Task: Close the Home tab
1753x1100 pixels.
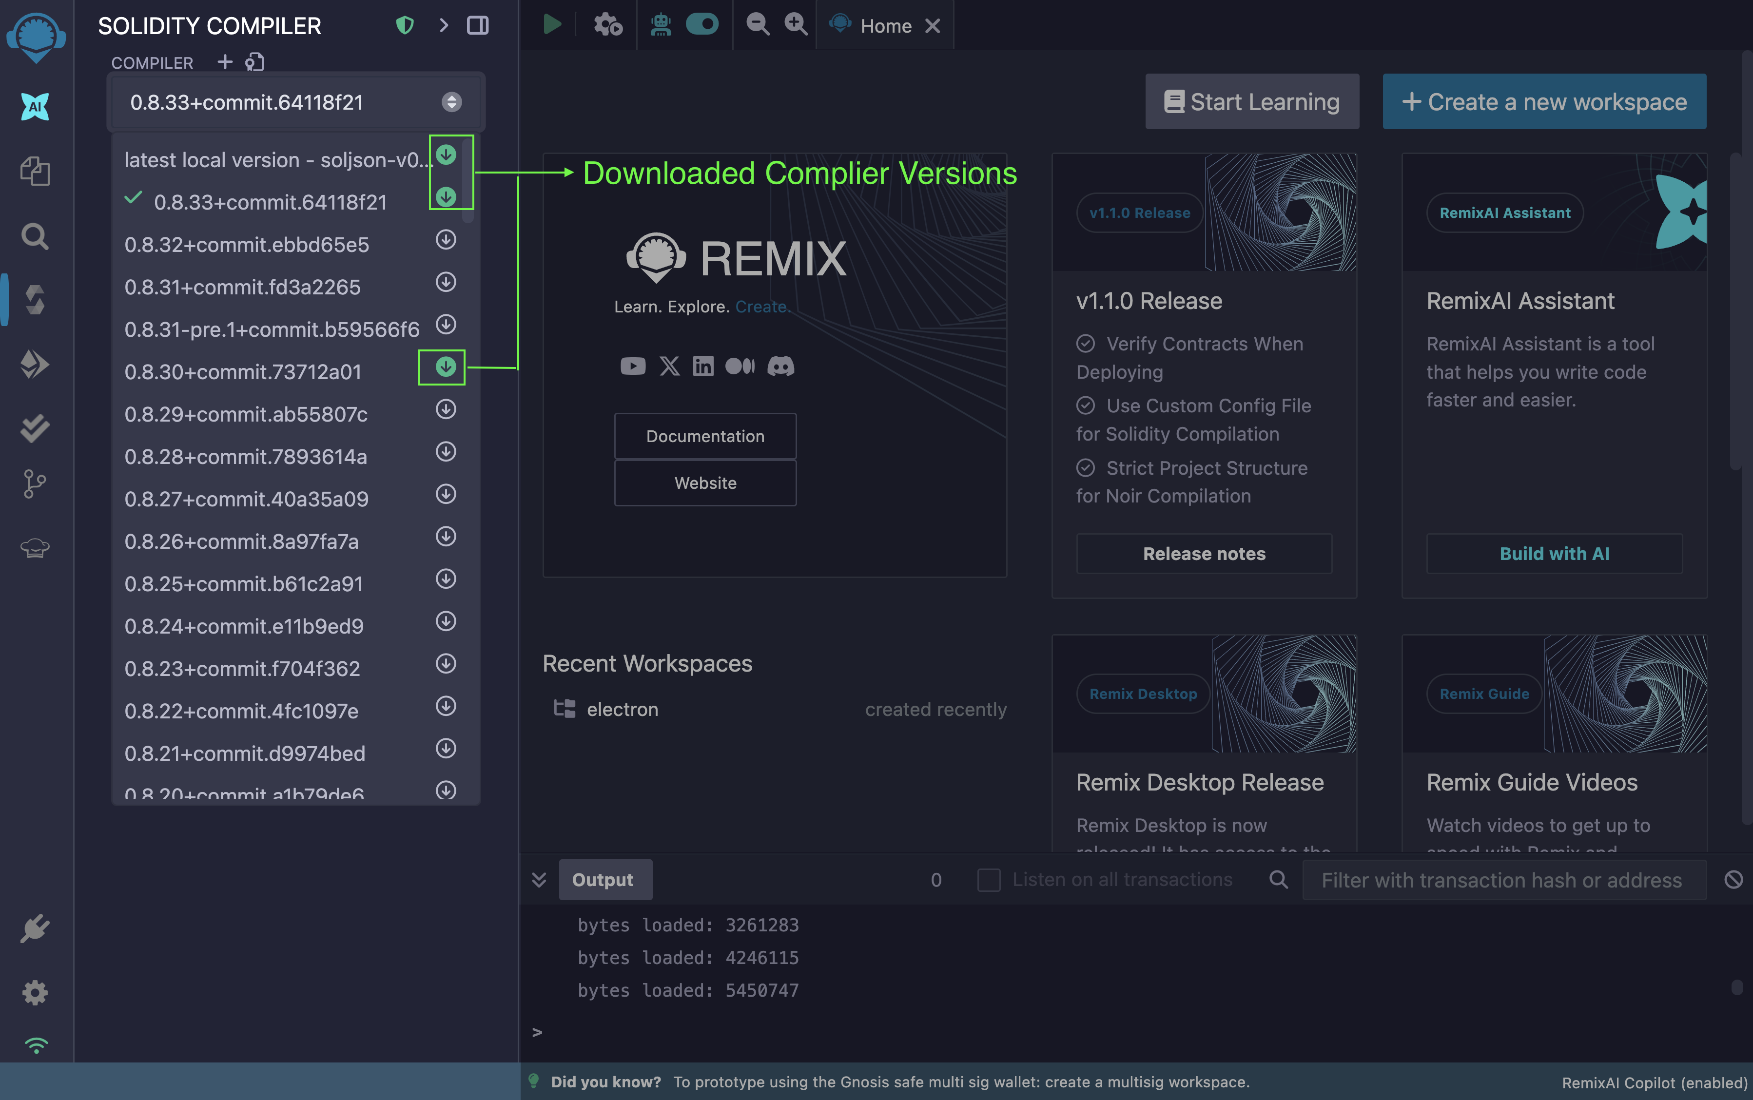Action: 933,26
